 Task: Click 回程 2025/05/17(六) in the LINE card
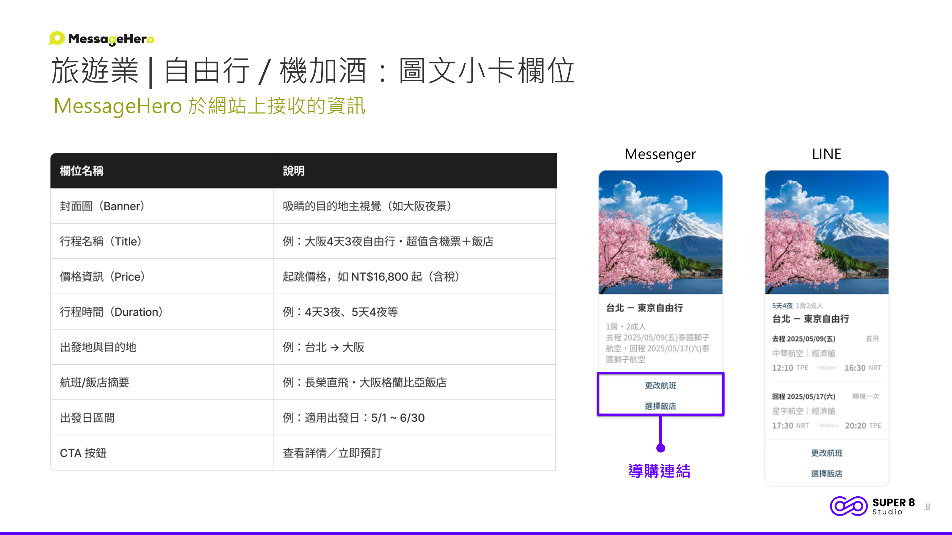point(804,396)
